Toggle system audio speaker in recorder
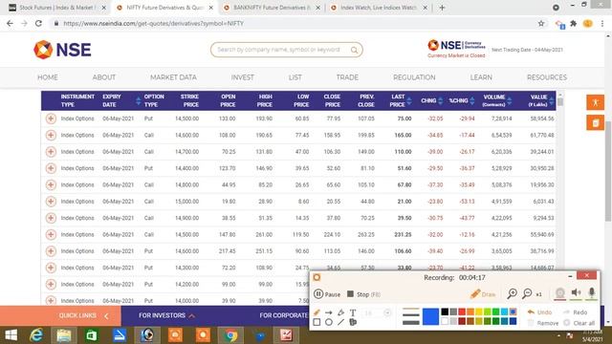The width and height of the screenshot is (612, 344). [x=576, y=293]
